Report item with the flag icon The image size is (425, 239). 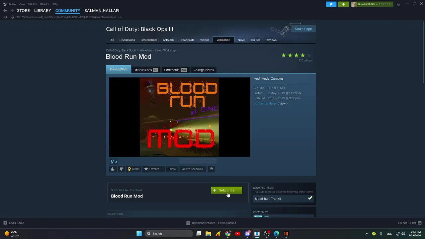click(x=211, y=169)
